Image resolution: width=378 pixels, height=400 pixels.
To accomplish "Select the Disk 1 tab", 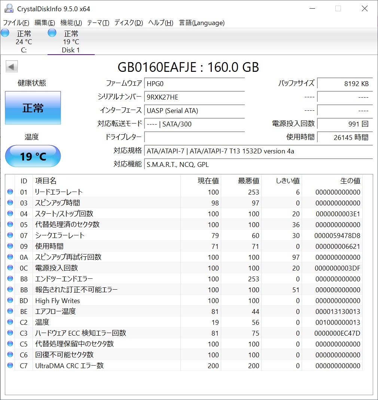I will 71,41.
